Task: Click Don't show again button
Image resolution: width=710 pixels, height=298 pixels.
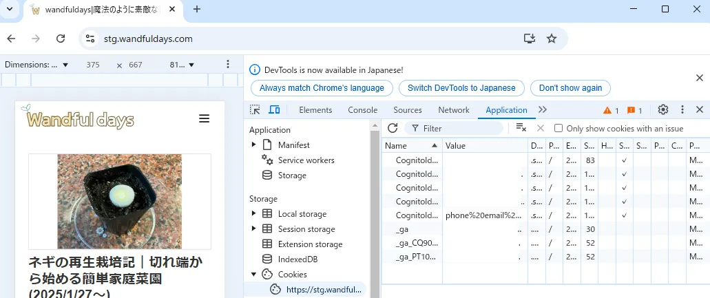Action: click(570, 88)
